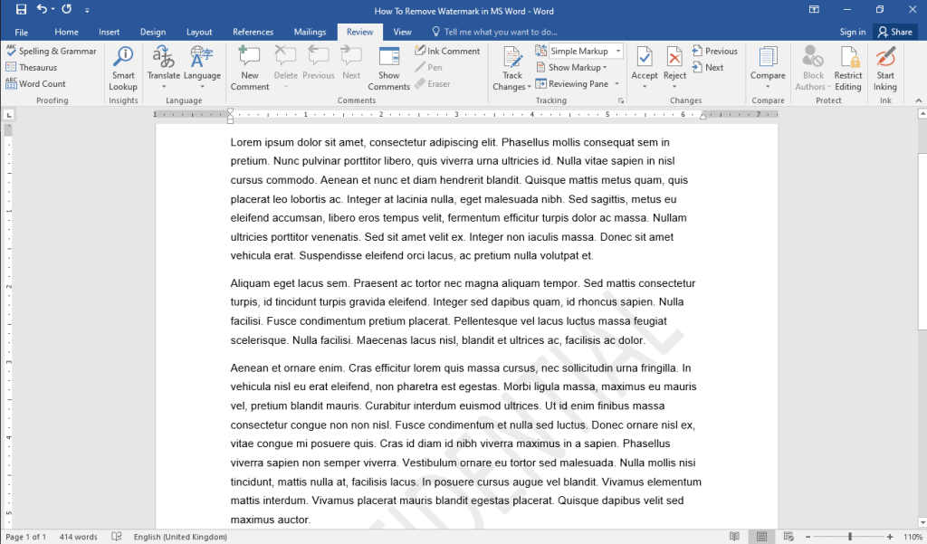Open the File menu

[22, 32]
